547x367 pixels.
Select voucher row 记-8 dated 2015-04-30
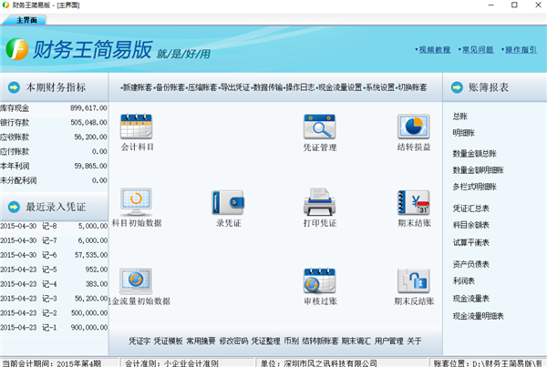point(54,226)
